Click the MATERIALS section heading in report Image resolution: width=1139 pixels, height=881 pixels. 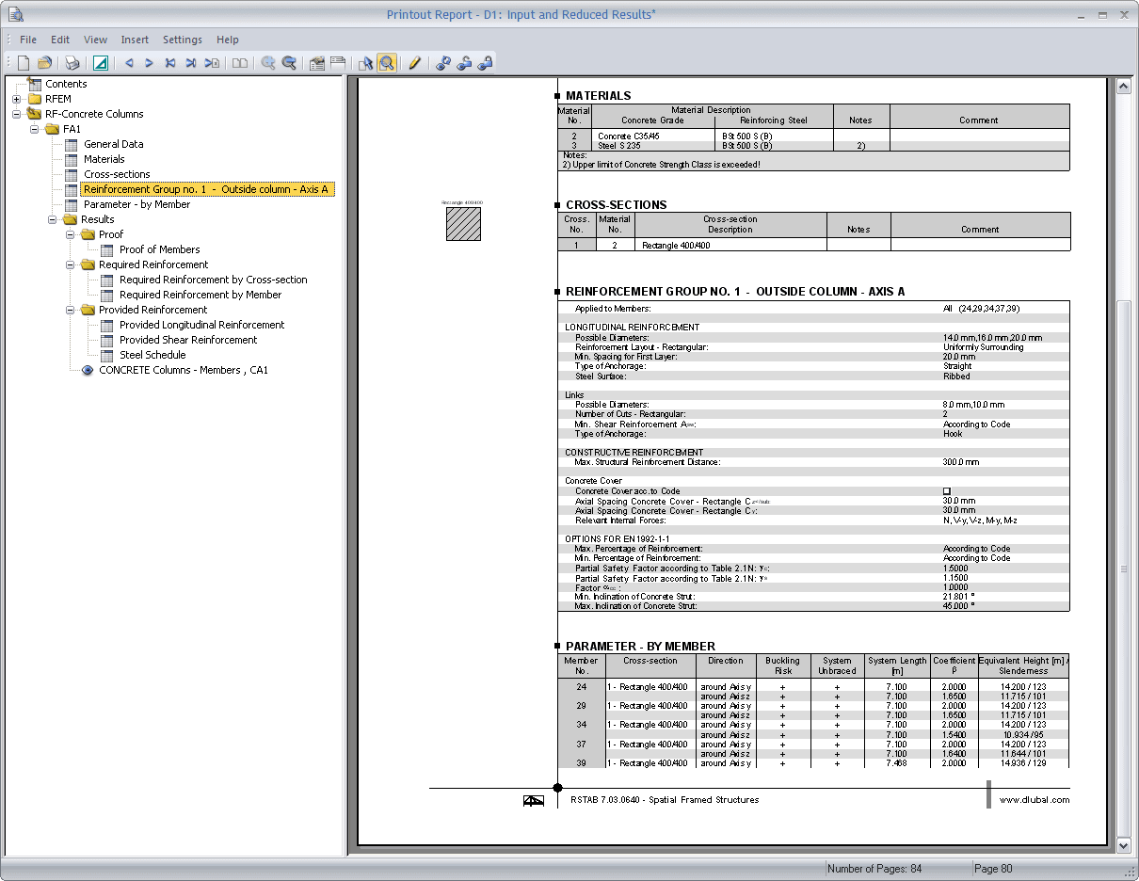click(599, 96)
